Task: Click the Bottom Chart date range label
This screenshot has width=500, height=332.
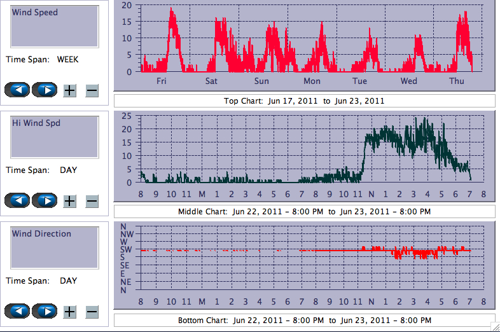Action: point(304,320)
